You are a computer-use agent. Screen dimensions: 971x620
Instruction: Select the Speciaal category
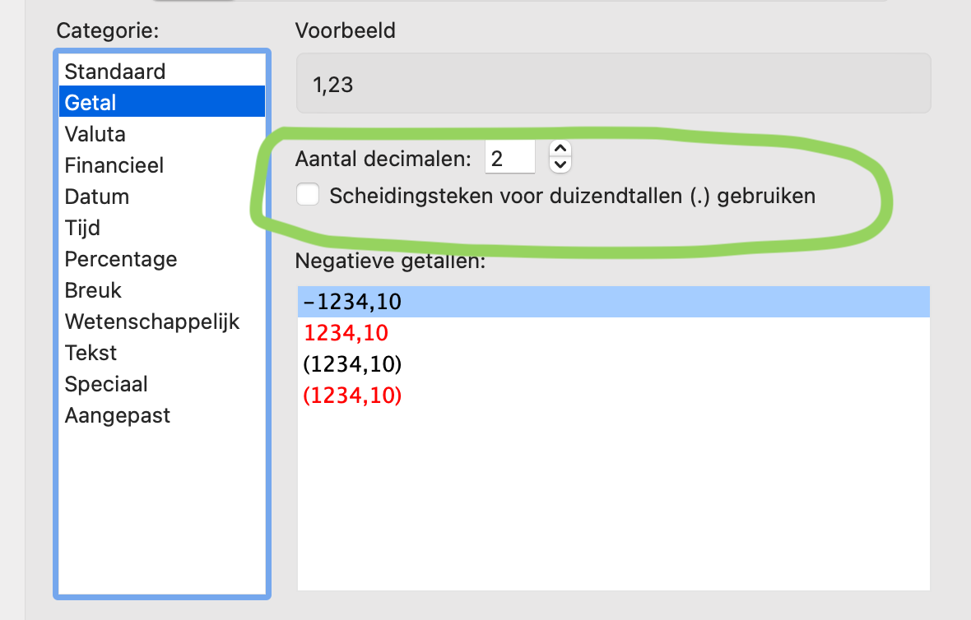tap(161, 384)
